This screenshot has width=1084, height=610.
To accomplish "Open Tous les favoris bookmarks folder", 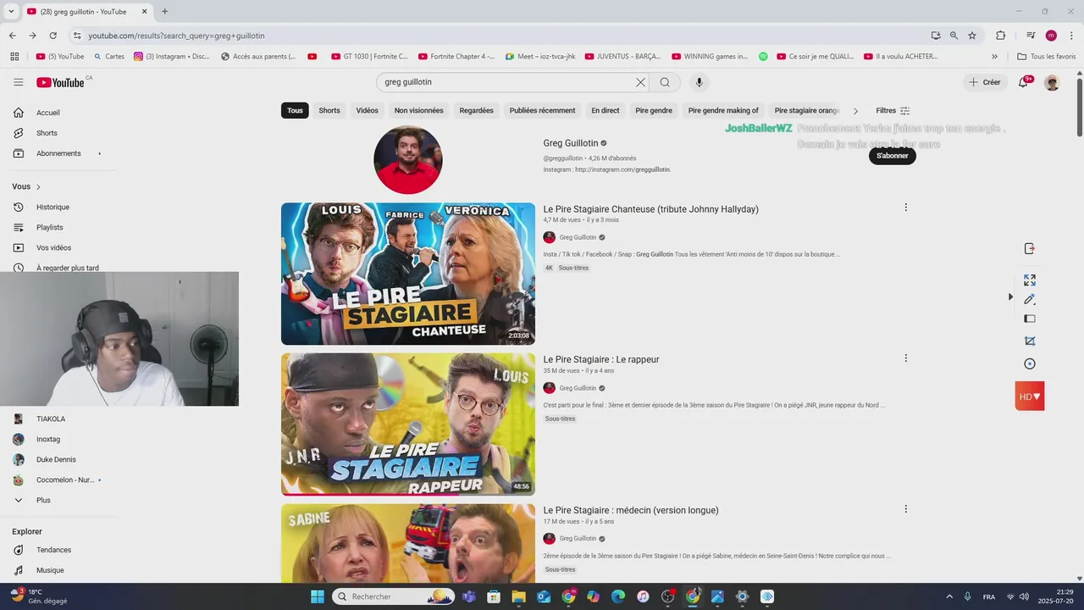I will coord(1047,57).
